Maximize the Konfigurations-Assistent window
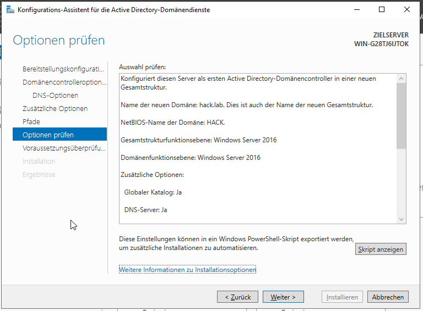 point(382,10)
